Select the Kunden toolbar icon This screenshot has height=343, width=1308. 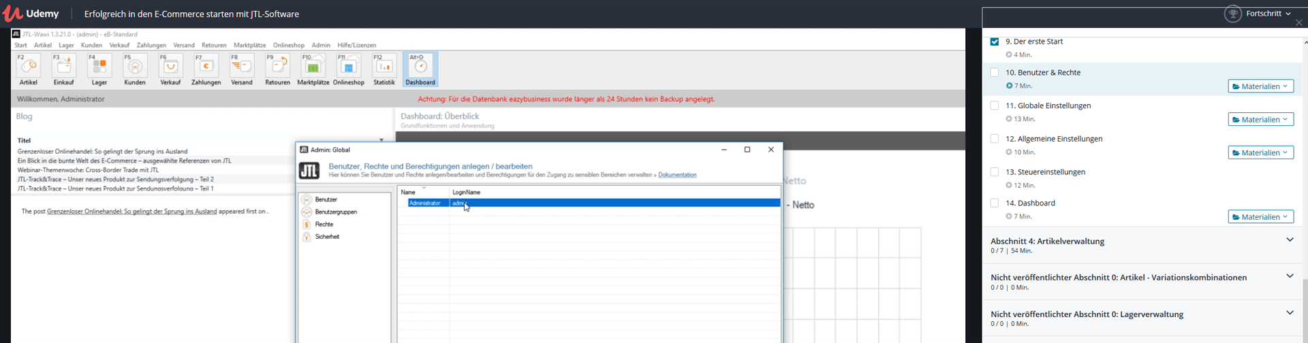(x=135, y=69)
